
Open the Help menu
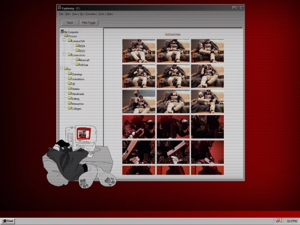click(109, 14)
